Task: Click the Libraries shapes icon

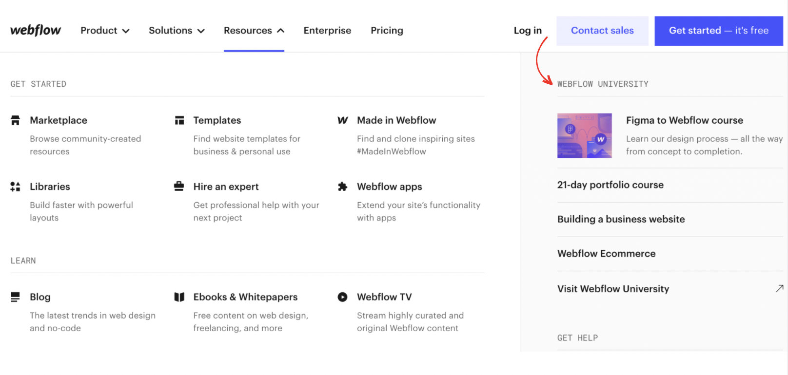Action: (x=16, y=187)
